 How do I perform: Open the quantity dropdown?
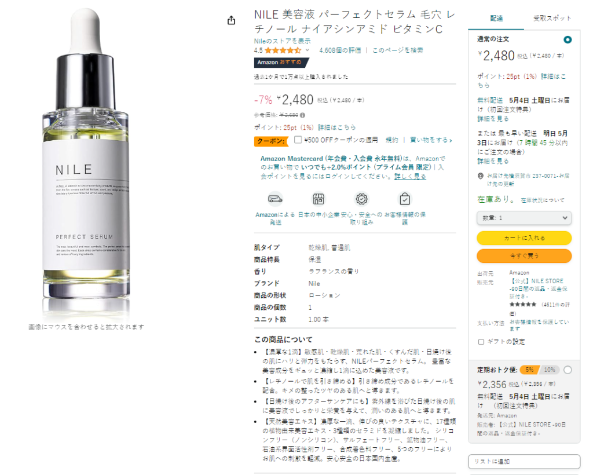524,218
